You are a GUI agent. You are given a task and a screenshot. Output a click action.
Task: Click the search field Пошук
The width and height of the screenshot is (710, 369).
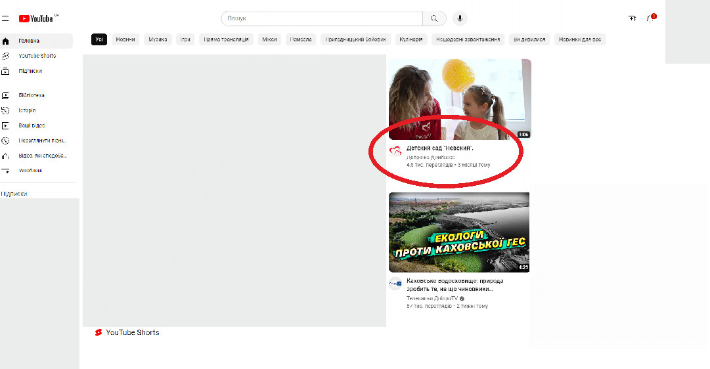point(321,18)
